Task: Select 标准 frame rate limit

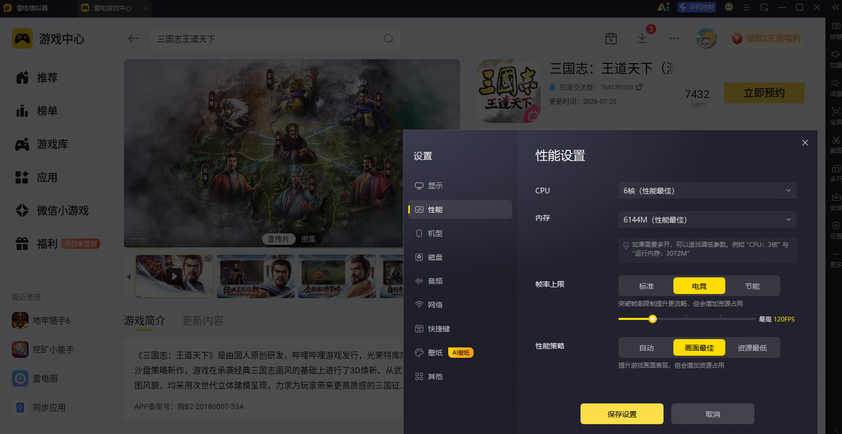Action: pyautogui.click(x=646, y=286)
